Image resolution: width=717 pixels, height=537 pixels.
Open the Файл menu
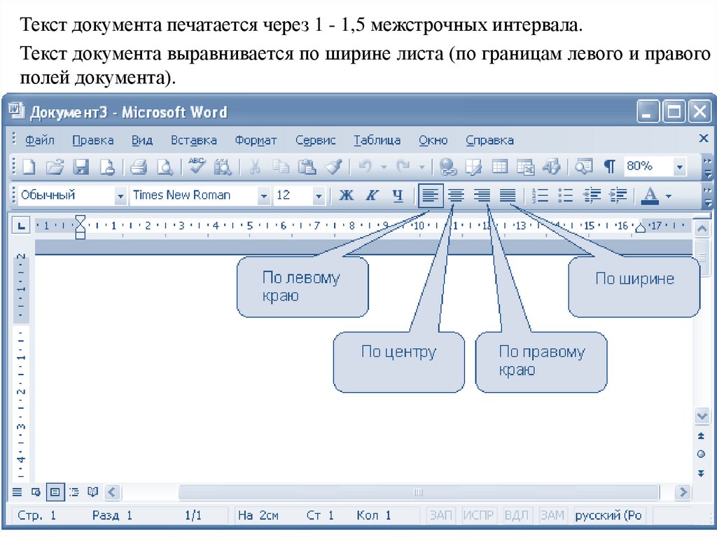[x=39, y=141]
